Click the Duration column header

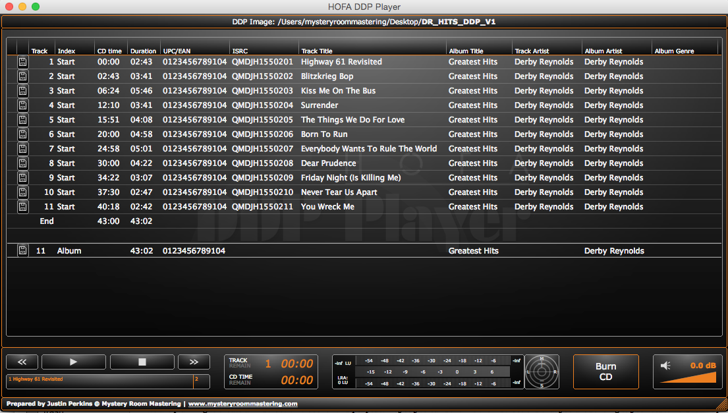point(143,51)
